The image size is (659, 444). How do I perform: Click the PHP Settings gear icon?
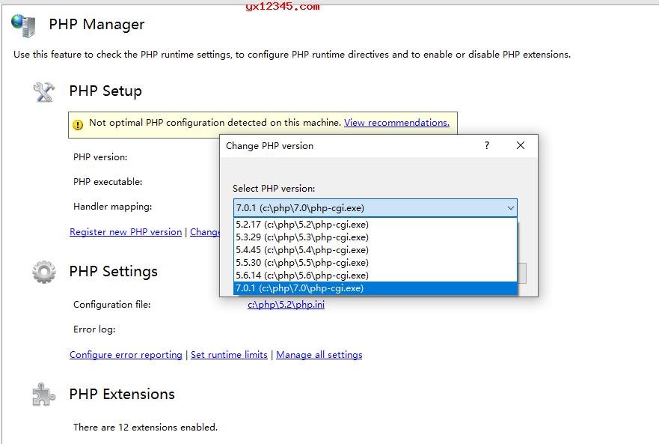[43, 273]
